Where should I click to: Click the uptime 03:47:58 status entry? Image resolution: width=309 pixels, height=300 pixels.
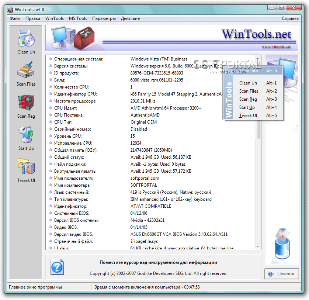147,287
